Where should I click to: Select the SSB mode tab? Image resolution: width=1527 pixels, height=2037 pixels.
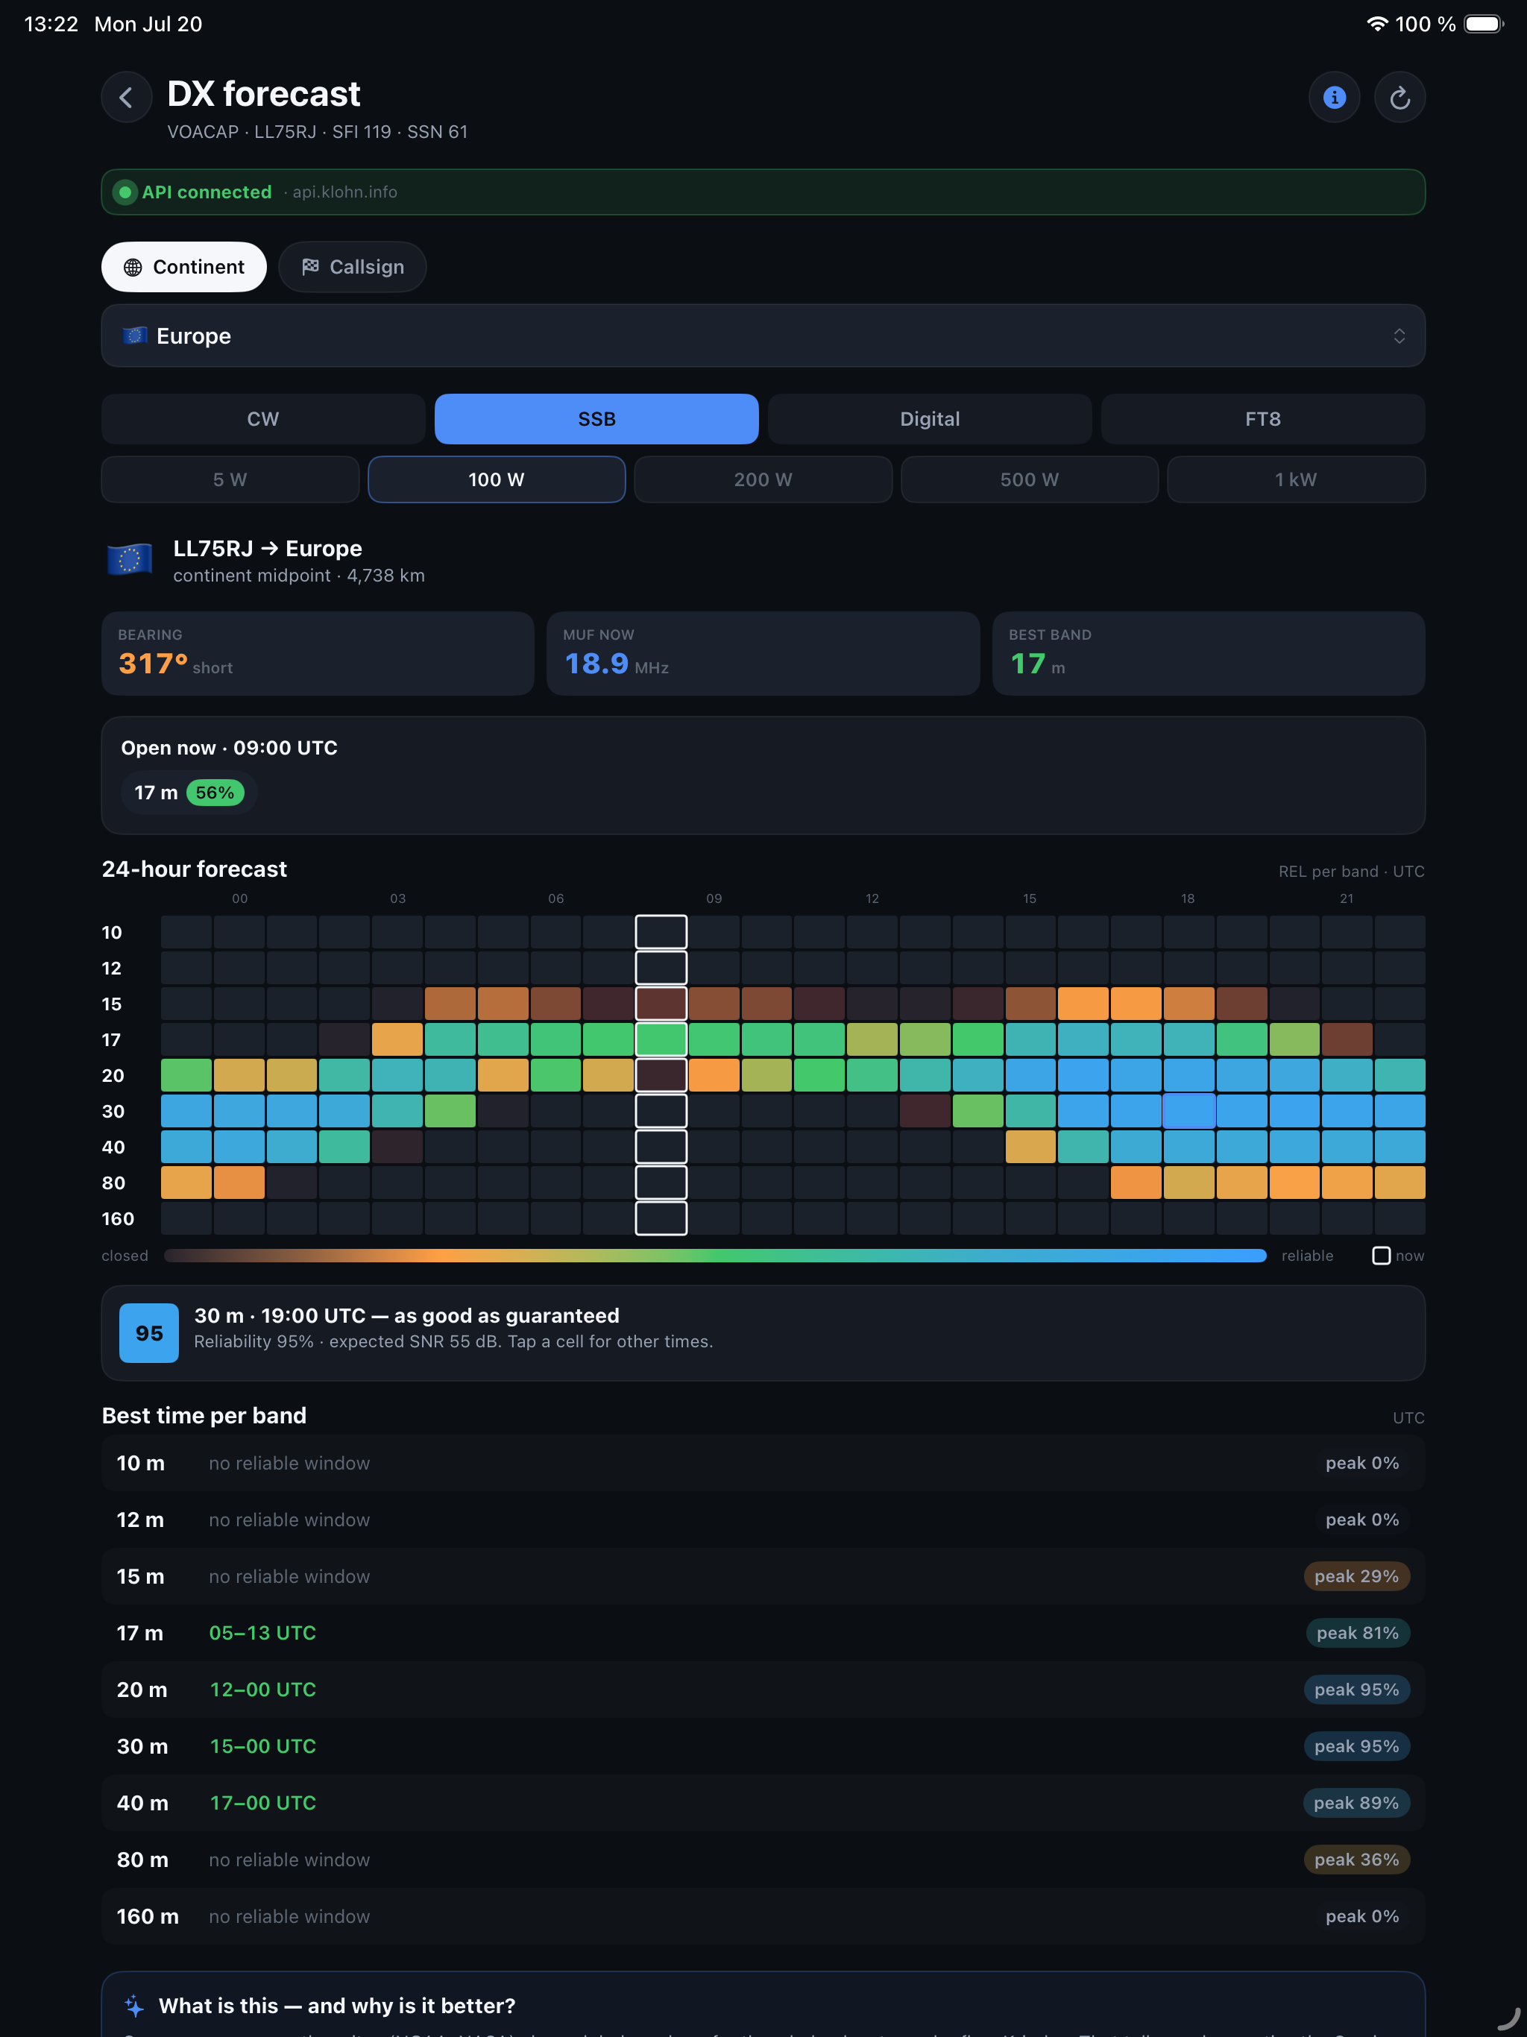(596, 419)
